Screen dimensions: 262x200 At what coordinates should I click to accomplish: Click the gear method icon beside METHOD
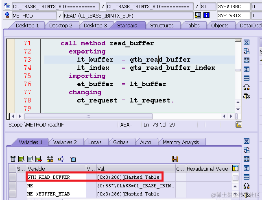pos(7,15)
